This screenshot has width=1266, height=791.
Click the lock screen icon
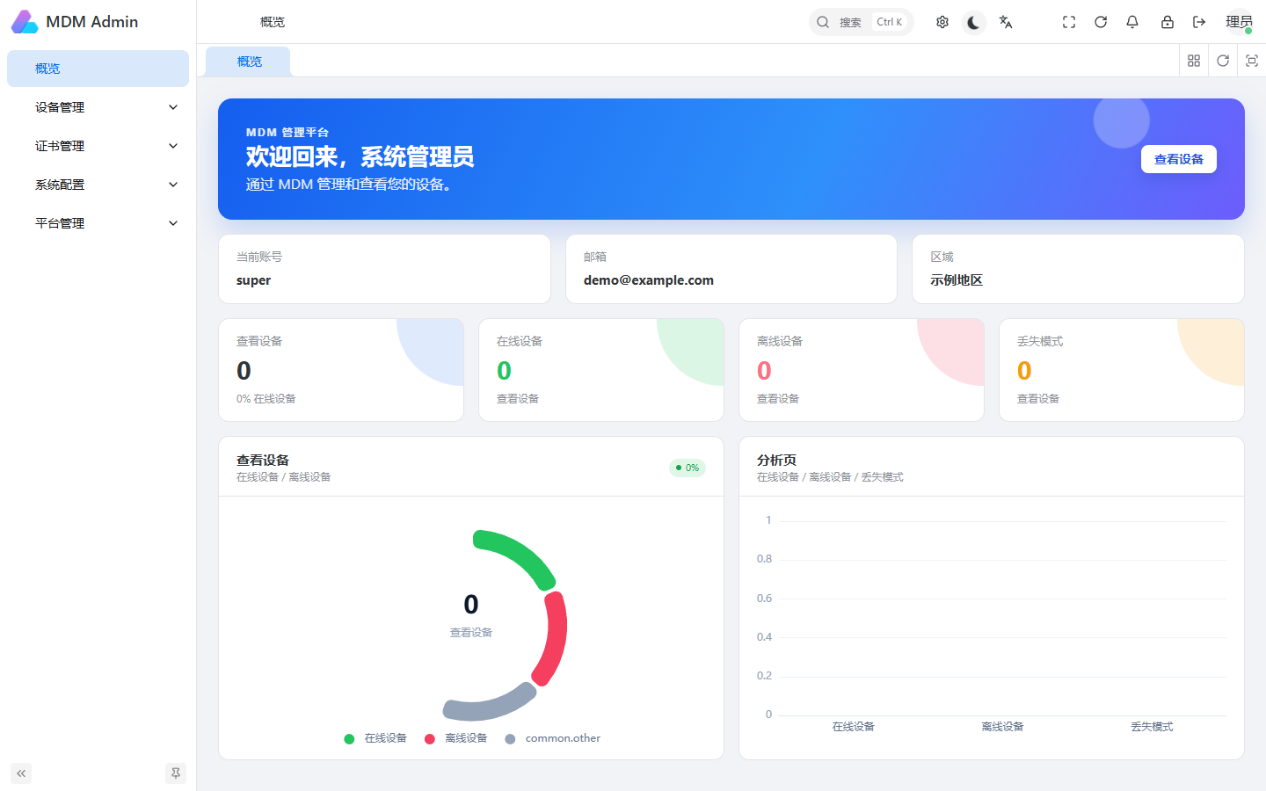1168,22
